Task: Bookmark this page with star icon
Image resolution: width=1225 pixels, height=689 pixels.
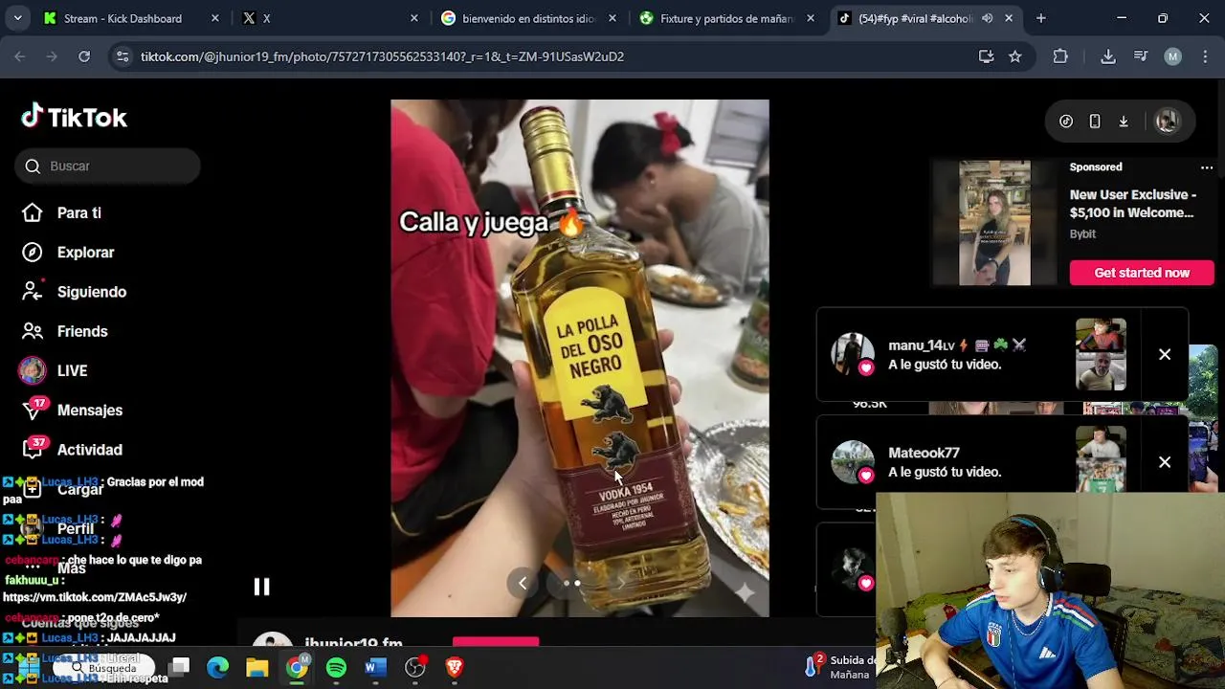Action: click(x=1015, y=56)
